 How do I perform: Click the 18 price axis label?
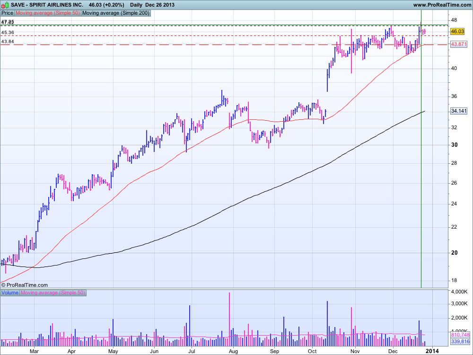[x=454, y=280]
